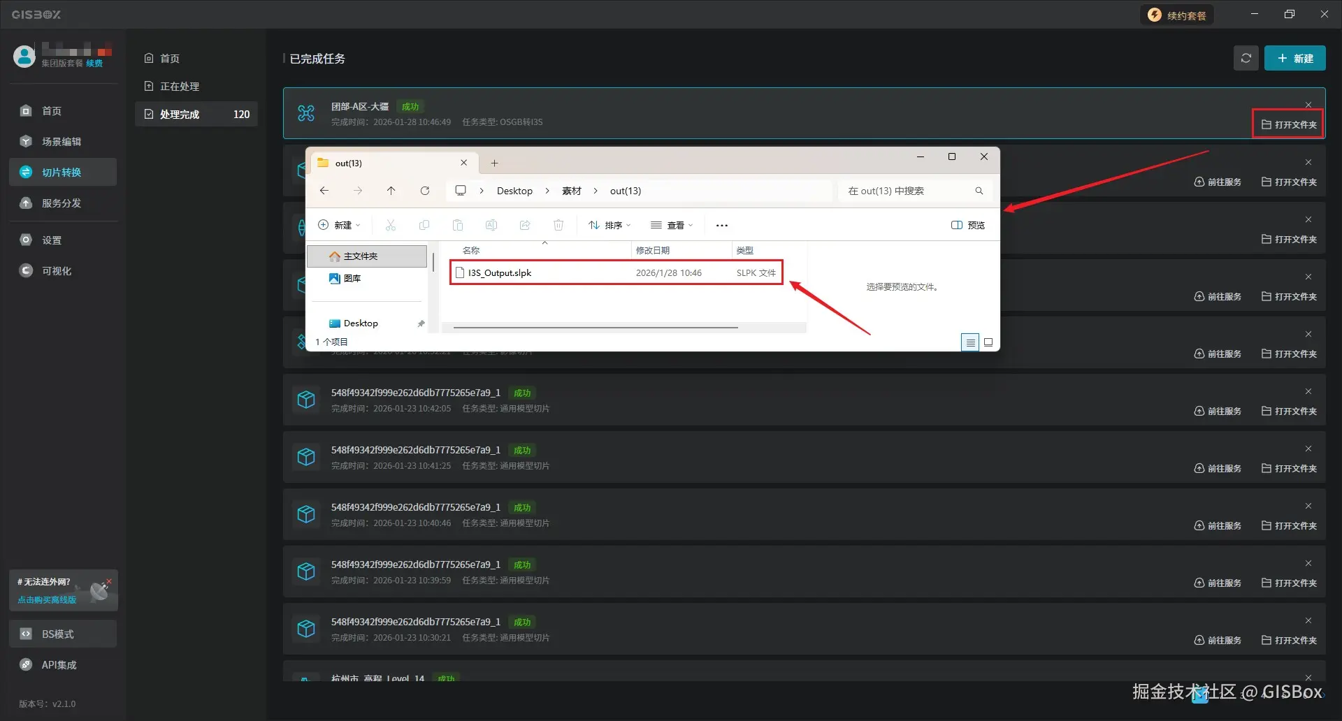Dismiss the 无法连外网 promo banner

[109, 581]
